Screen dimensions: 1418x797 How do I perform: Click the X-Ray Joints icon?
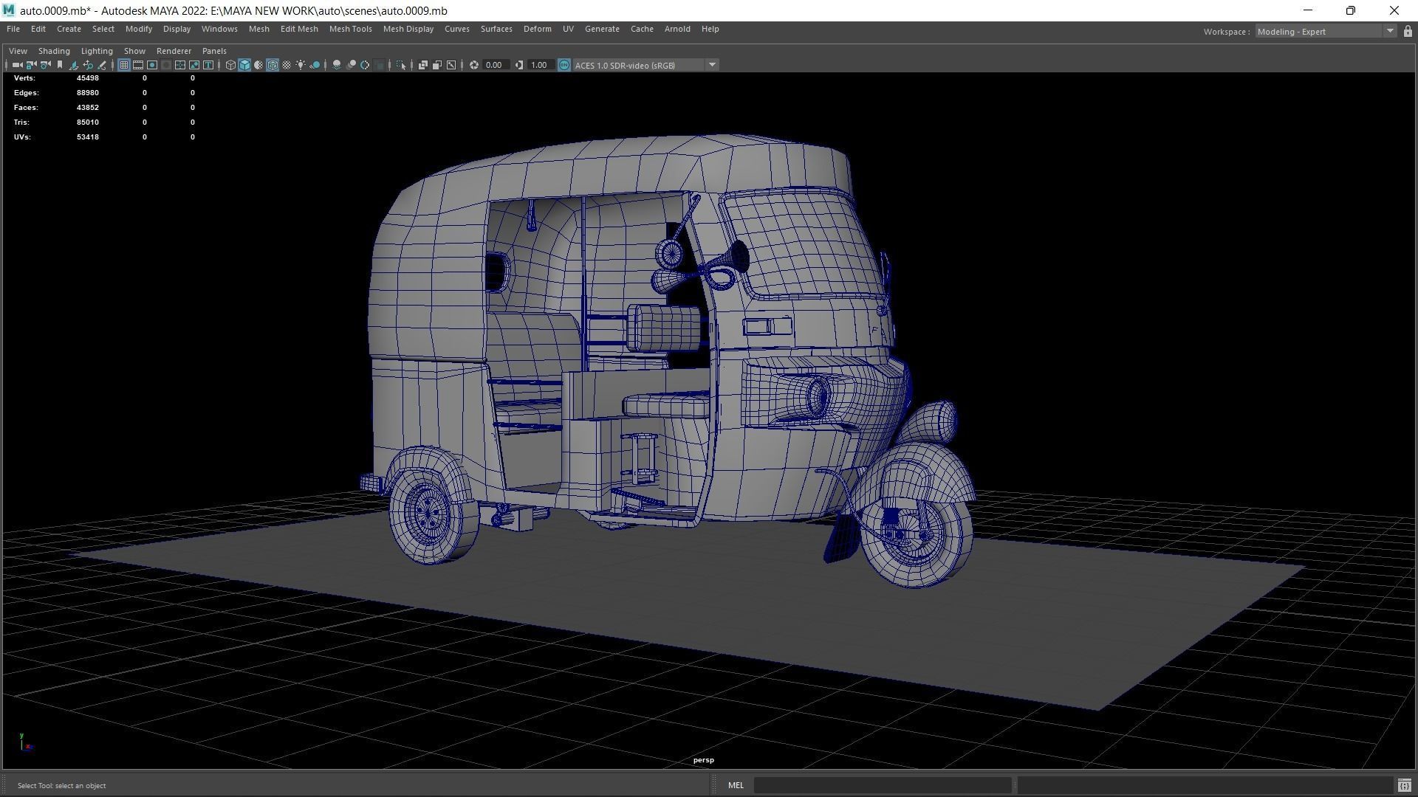(x=451, y=65)
